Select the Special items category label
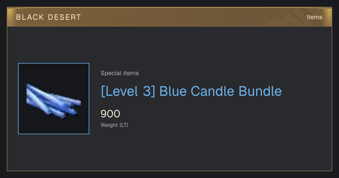 pyautogui.click(x=120, y=73)
